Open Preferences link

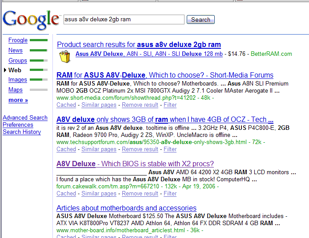coord(18,125)
